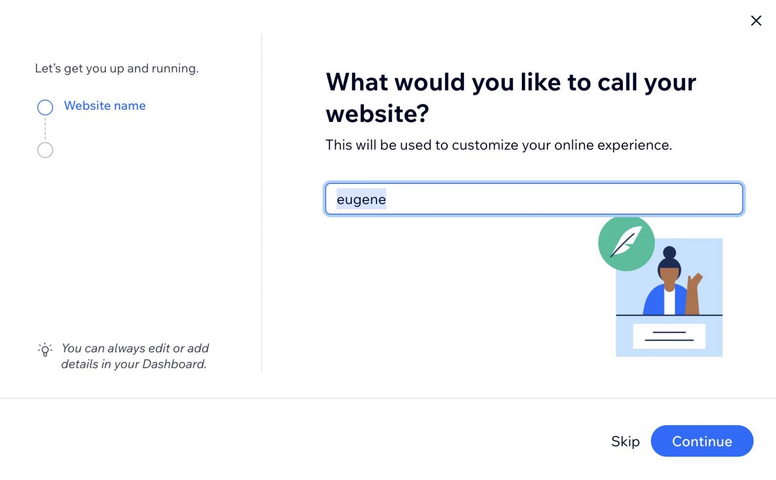
Task: Close the website setup dialog
Action: tap(756, 20)
